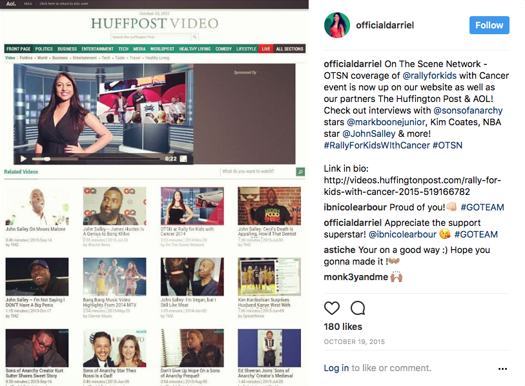Click the Search the Huffington Post field
The image size is (525, 386).
(x=151, y=37)
